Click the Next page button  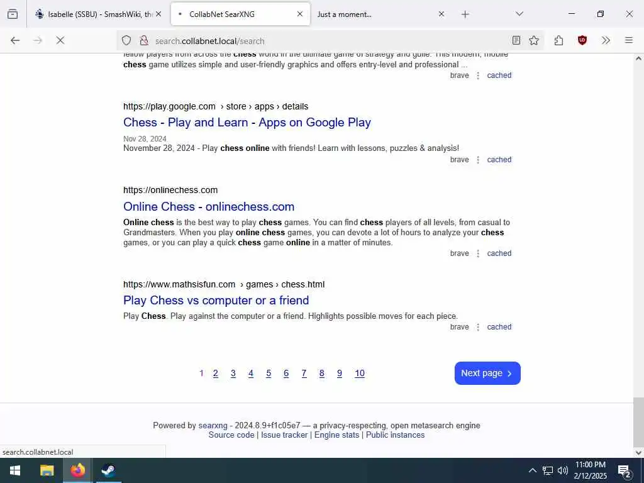tap(487, 374)
